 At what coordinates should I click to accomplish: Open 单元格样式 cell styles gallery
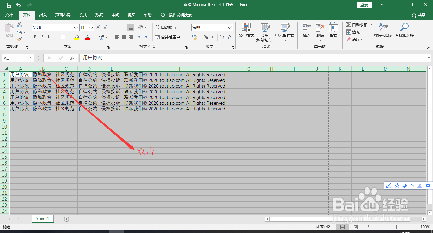(x=285, y=32)
